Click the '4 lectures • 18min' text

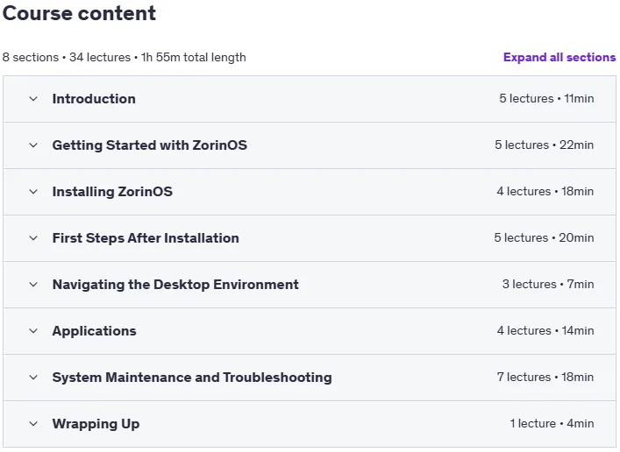tap(545, 191)
